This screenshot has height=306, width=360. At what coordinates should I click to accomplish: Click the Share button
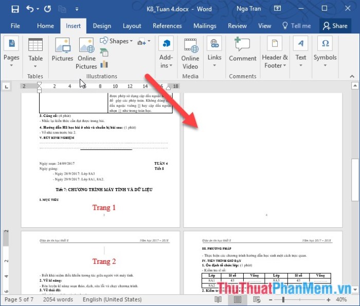(335, 26)
